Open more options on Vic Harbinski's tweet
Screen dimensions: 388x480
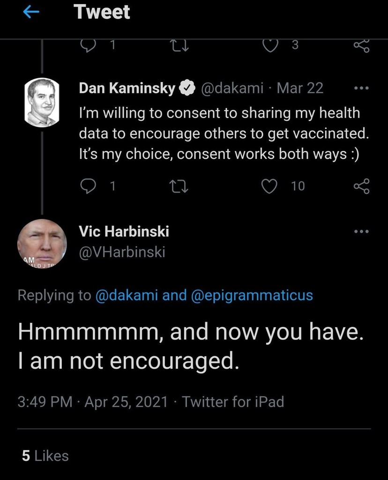point(361,231)
